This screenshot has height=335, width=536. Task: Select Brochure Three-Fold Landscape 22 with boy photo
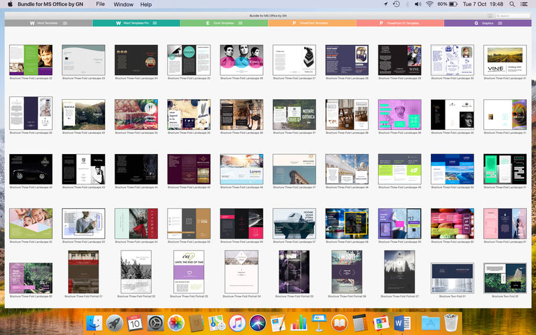coord(31,60)
